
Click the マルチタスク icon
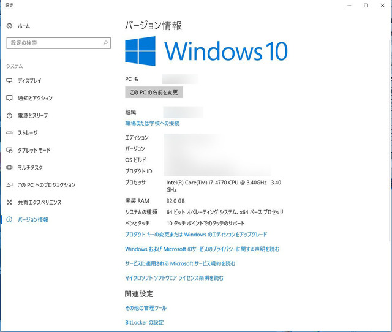pos(9,167)
